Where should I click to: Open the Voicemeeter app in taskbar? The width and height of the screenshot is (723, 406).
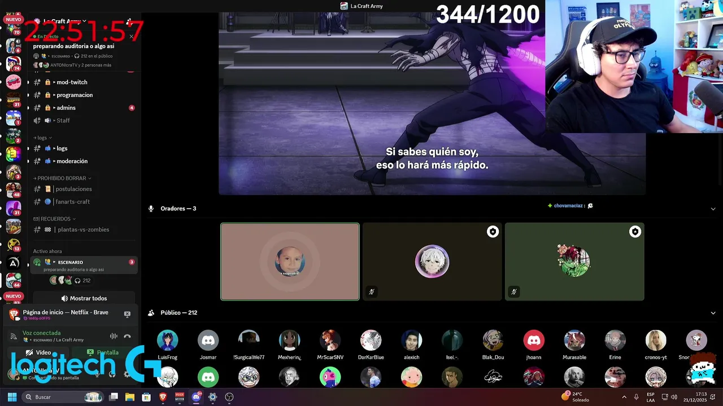pyautogui.click(x=180, y=397)
